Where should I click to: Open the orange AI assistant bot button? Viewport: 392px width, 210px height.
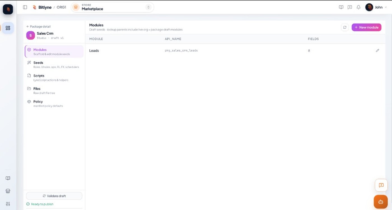coord(381,202)
